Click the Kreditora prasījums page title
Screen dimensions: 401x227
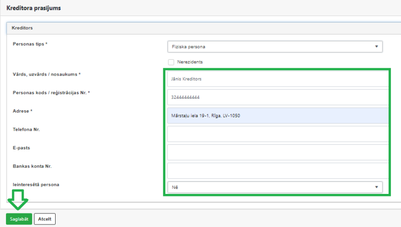click(x=33, y=9)
